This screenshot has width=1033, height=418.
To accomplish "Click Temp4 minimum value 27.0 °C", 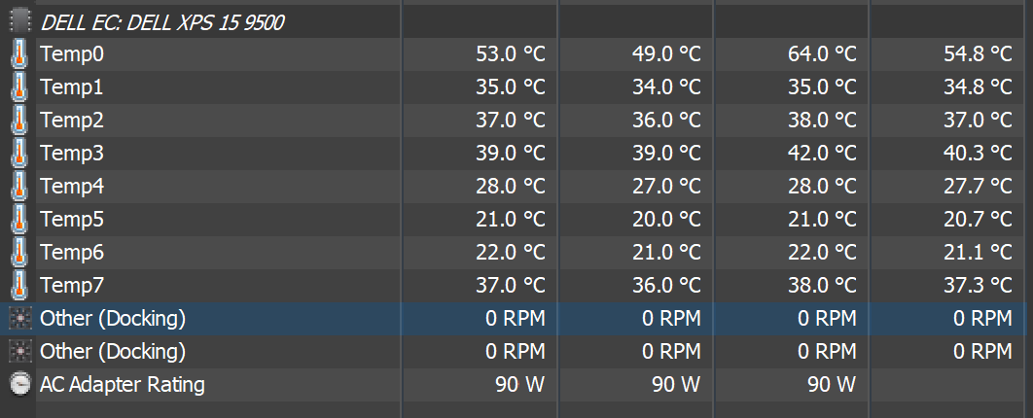I will pos(666,187).
